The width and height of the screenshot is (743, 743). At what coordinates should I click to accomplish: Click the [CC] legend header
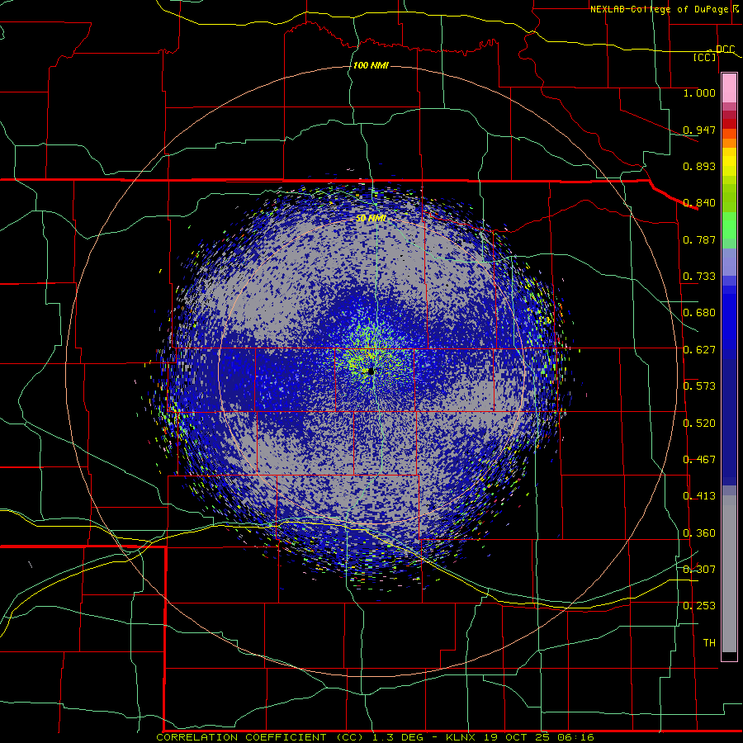pyautogui.click(x=705, y=57)
